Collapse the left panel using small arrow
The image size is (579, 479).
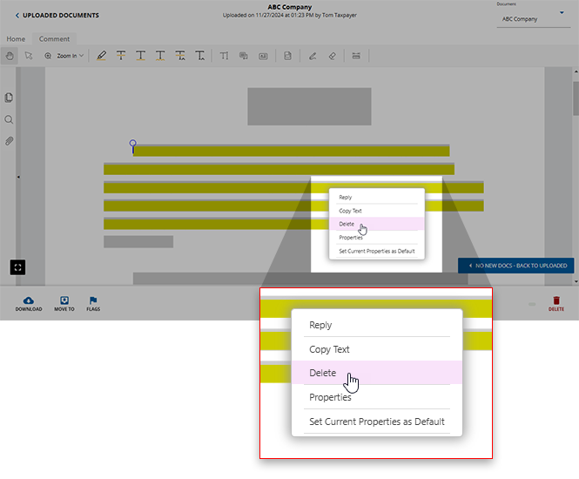click(x=18, y=177)
